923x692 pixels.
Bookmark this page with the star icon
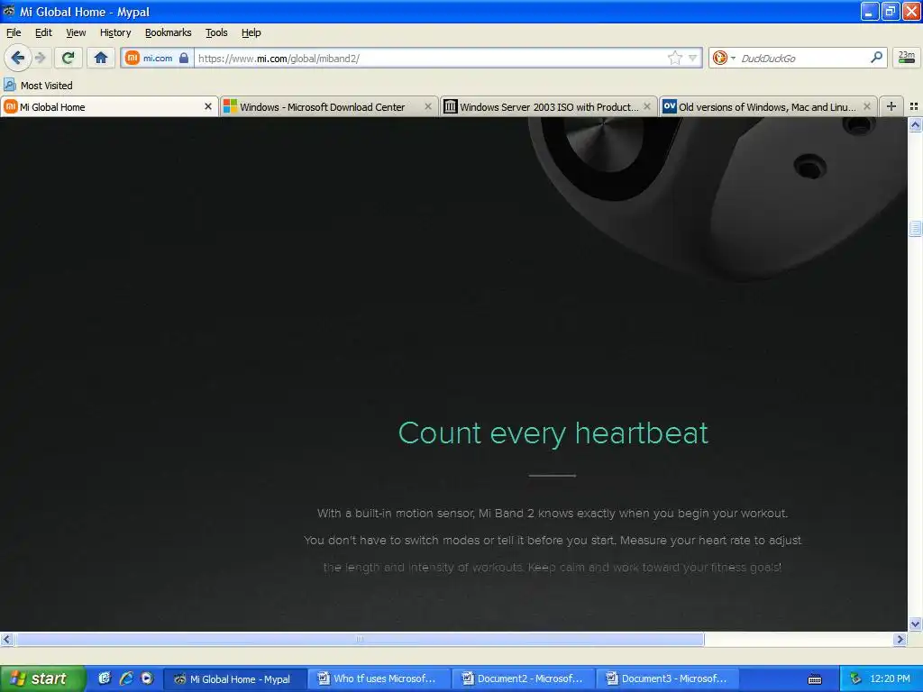coord(674,58)
